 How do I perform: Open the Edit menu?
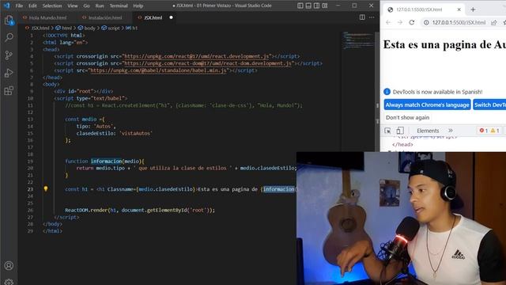32,6
